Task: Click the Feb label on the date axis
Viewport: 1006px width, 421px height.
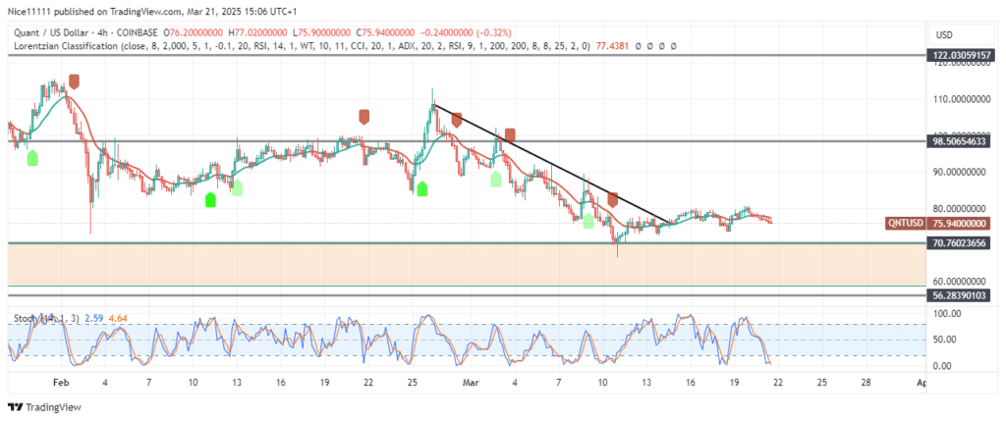Action: (60, 383)
